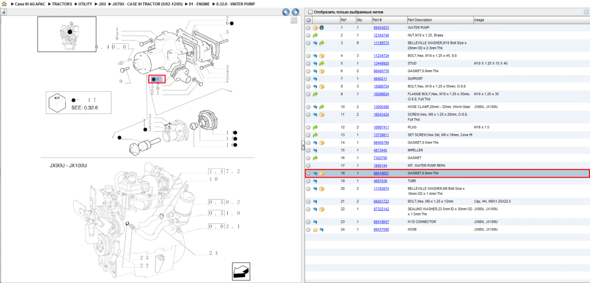Click box icon in ref 11 SCREW row
Image resolution: width=590 pixels, height=283 pixels.
coord(322,115)
